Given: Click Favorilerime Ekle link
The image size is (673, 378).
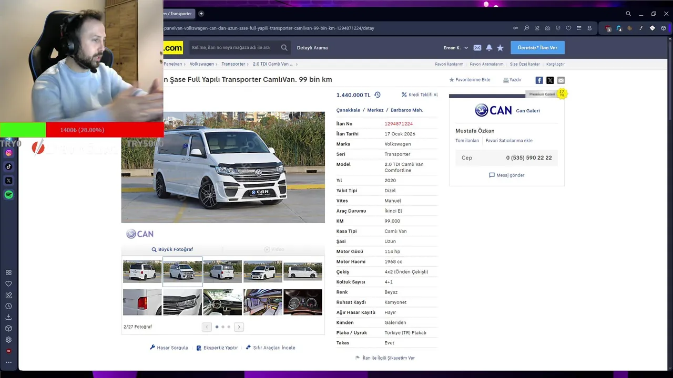Looking at the screenshot, I should tap(470, 80).
